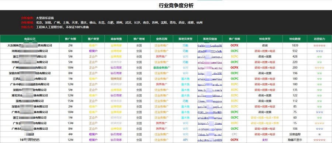Click the 75 conversion count cell

(295, 112)
